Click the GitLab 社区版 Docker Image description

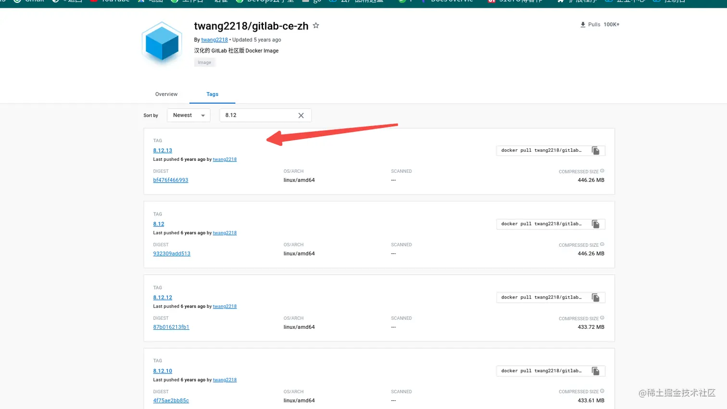(x=236, y=50)
